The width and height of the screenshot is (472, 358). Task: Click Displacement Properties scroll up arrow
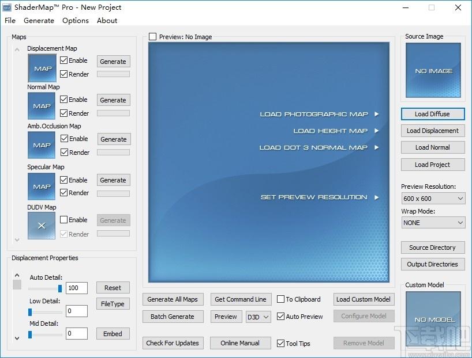[17, 275]
